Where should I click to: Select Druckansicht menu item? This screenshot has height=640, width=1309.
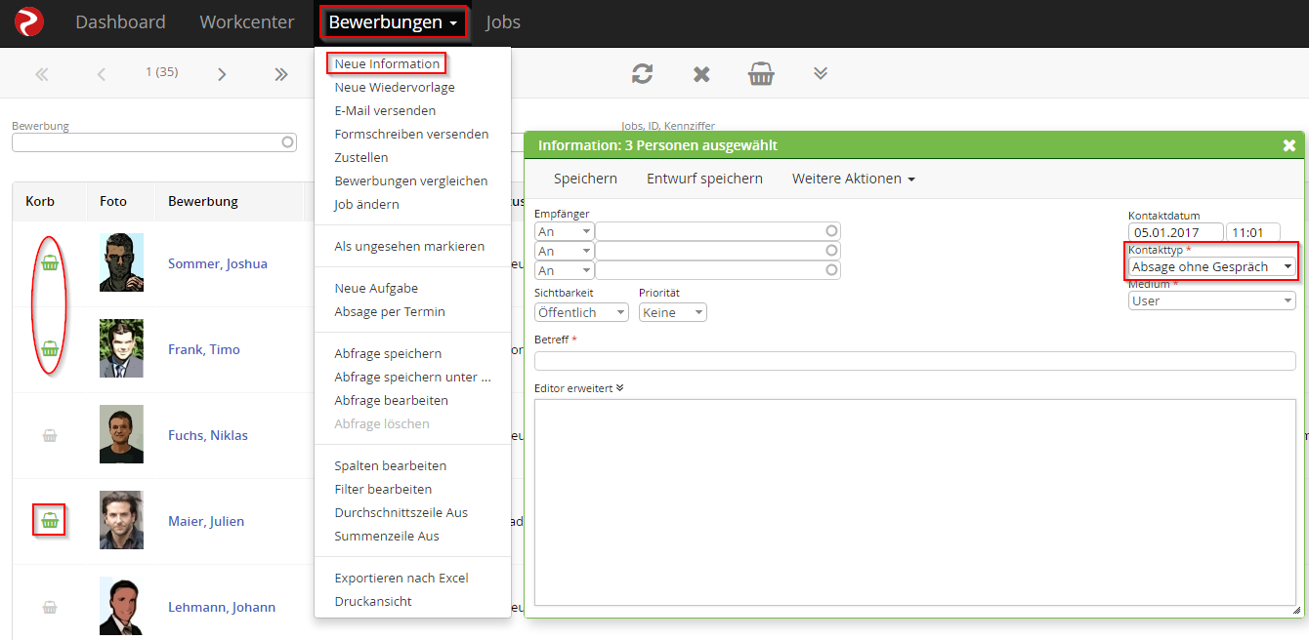(373, 601)
